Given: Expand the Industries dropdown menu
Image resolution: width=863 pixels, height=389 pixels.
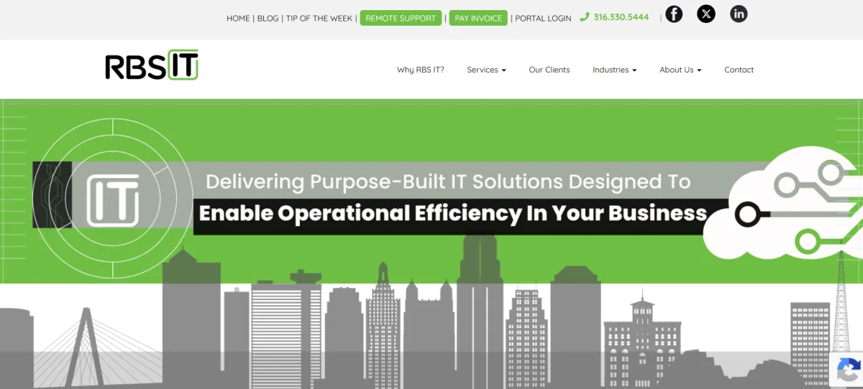Looking at the screenshot, I should click(x=615, y=70).
